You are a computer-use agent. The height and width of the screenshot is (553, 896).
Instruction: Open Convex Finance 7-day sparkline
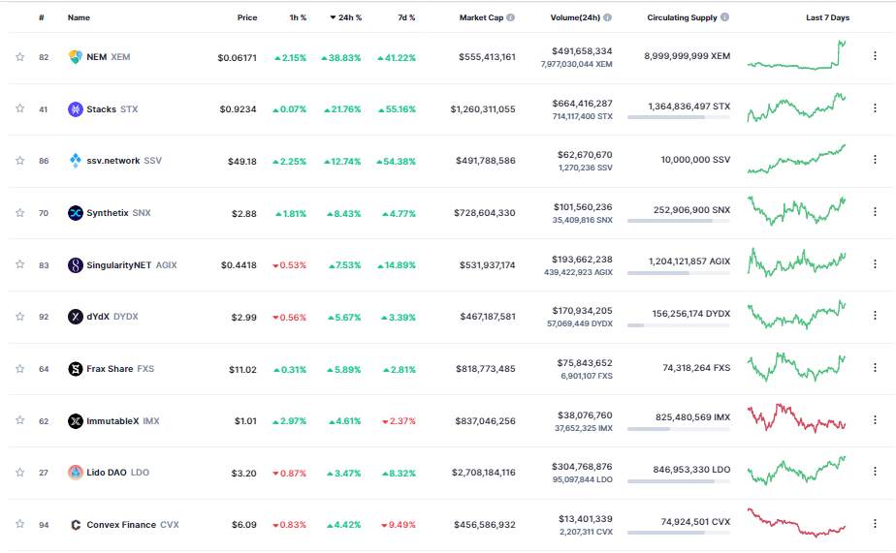pyautogui.click(x=796, y=523)
